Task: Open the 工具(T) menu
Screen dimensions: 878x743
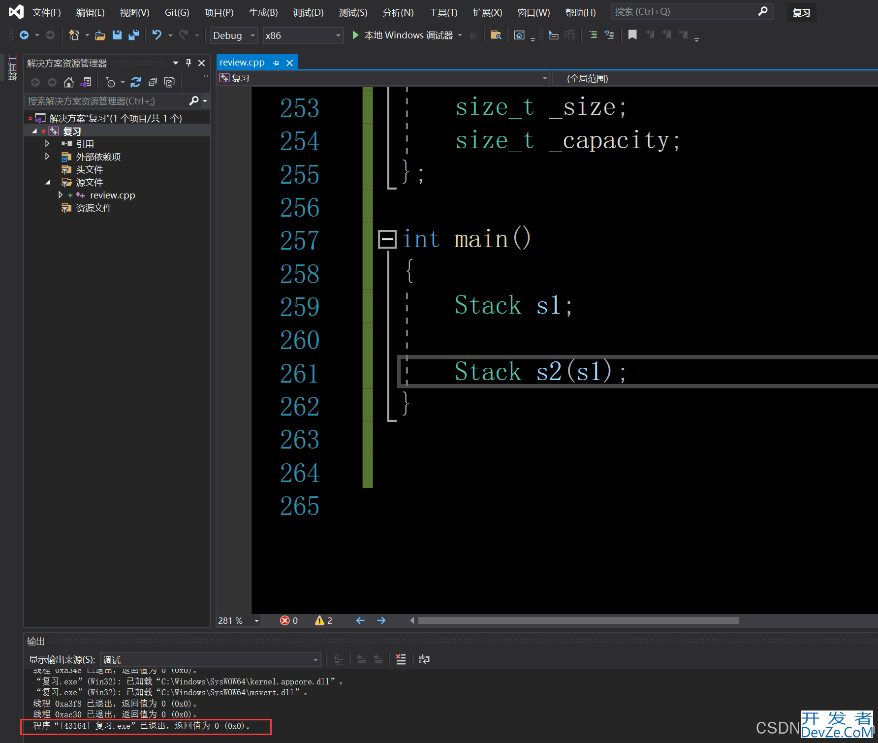Action: point(443,12)
